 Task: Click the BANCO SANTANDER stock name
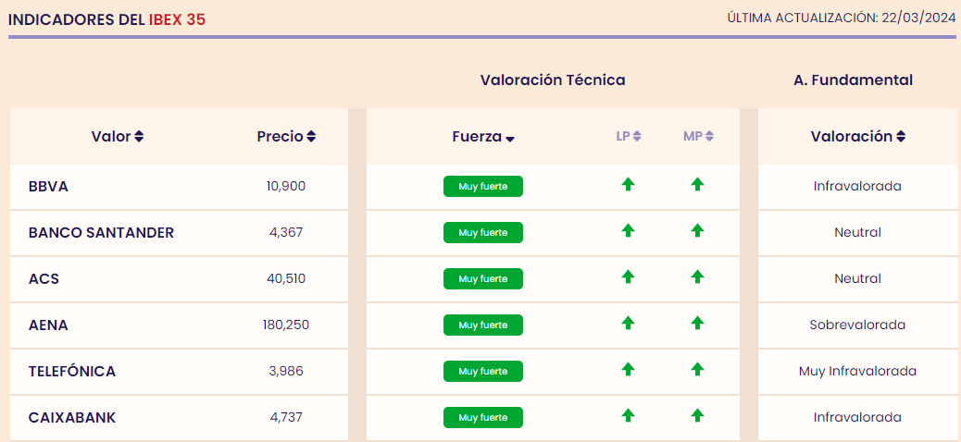tap(101, 232)
